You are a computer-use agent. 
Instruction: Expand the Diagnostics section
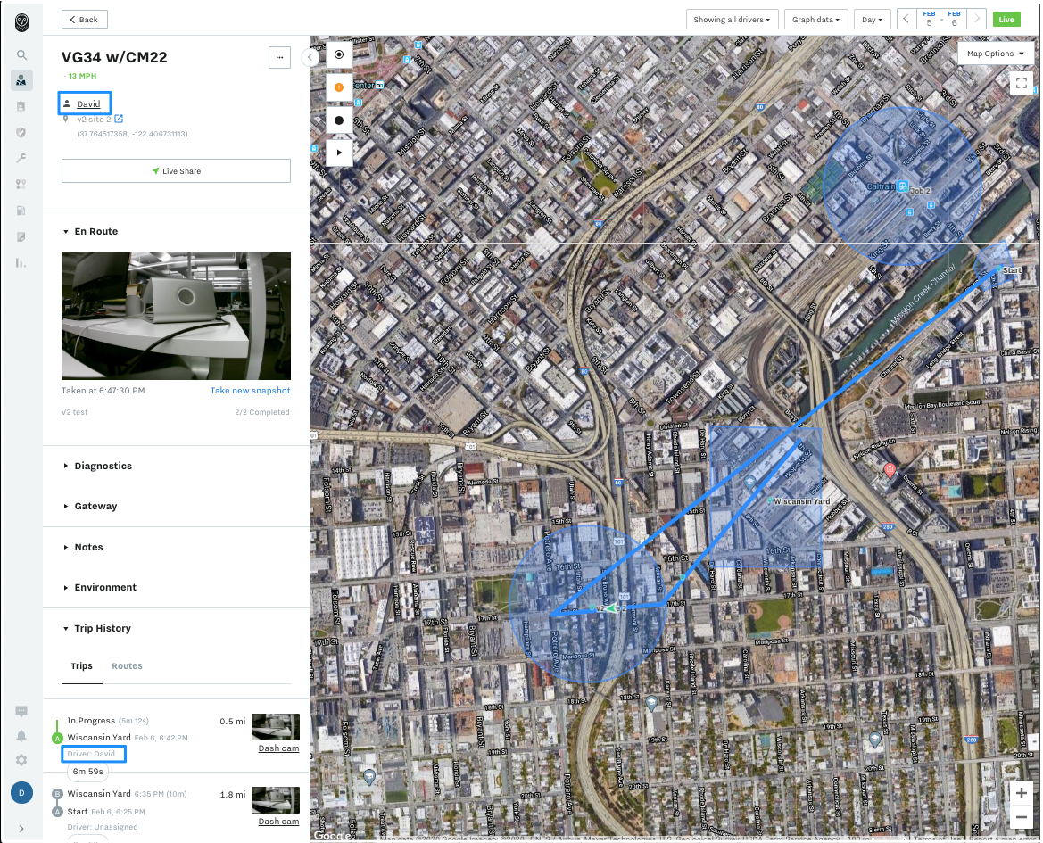click(103, 466)
